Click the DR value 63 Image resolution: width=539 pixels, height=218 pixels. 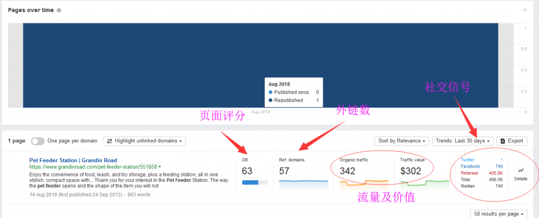point(247,171)
